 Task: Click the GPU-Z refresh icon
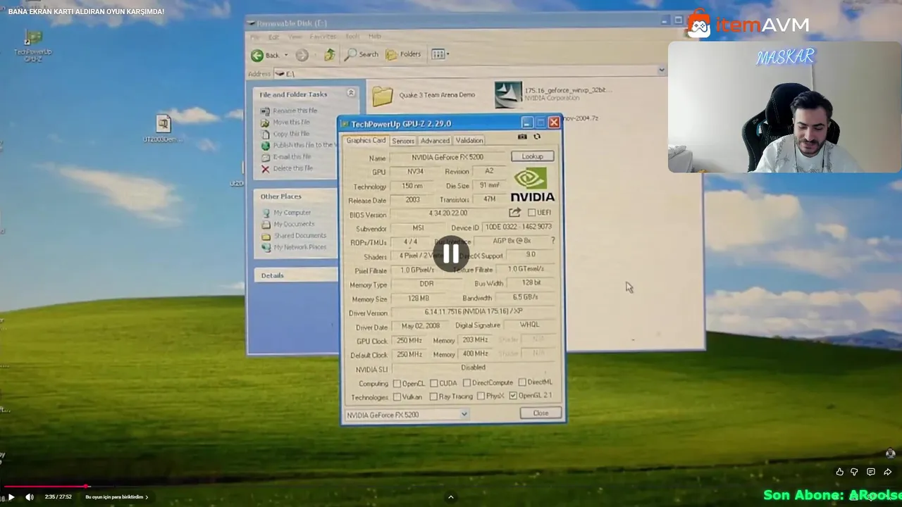[x=537, y=137]
